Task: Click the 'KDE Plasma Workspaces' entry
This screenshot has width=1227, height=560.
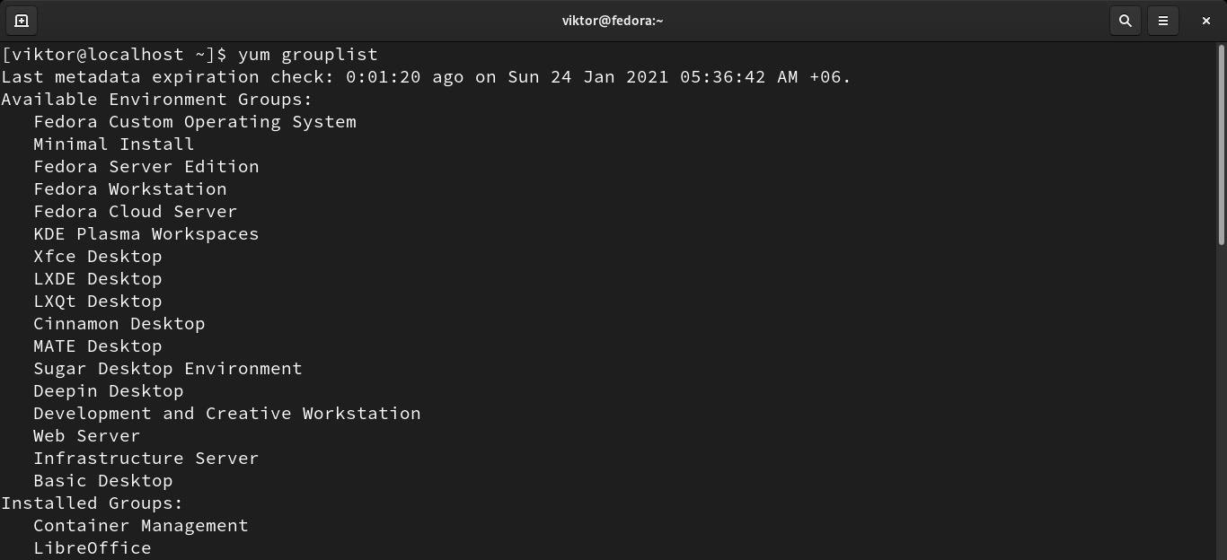Action: 146,234
